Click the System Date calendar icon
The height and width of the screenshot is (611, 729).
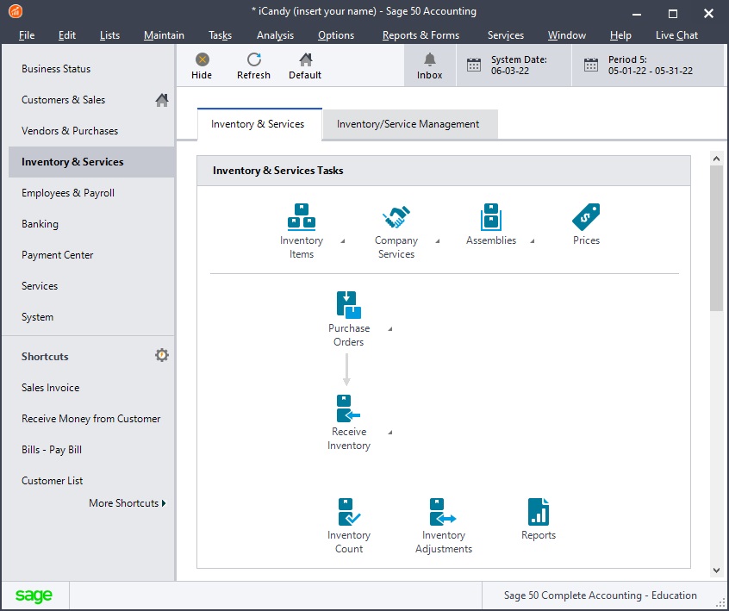coord(474,65)
